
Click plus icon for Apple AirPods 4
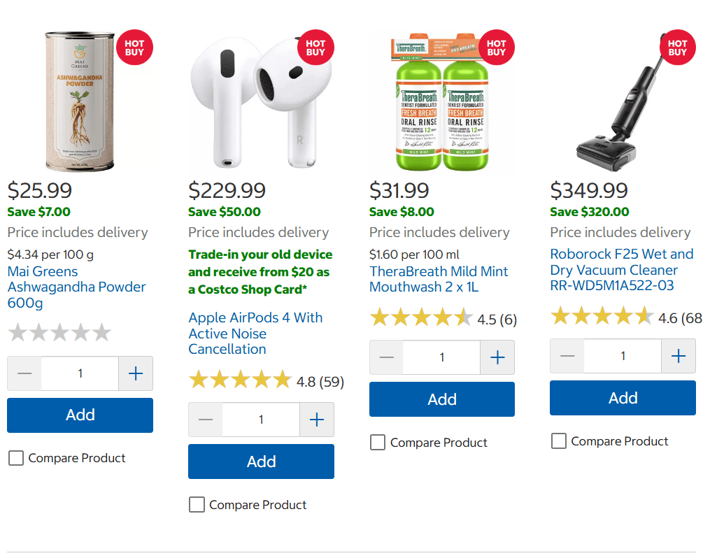317,420
